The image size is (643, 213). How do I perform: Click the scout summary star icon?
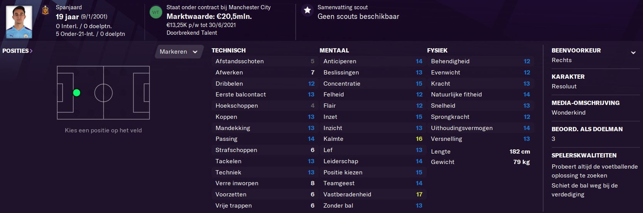pyautogui.click(x=307, y=10)
